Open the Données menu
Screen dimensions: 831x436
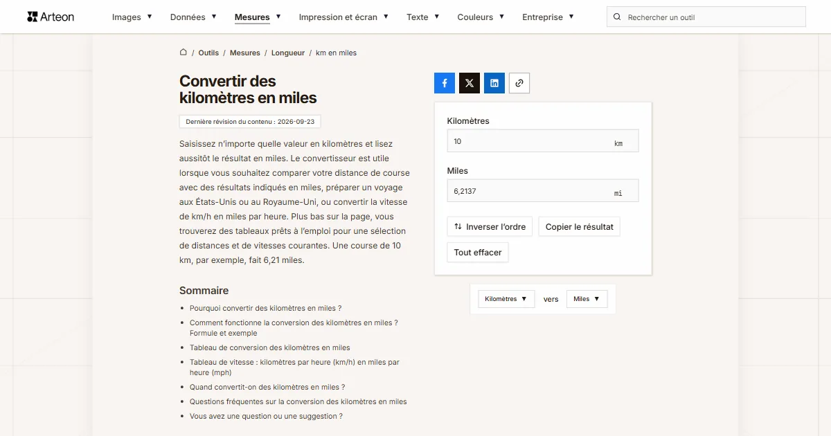coord(193,17)
